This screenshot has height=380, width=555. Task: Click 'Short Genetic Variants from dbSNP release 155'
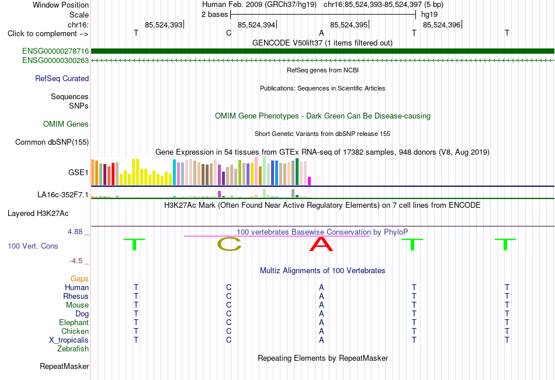click(x=322, y=134)
